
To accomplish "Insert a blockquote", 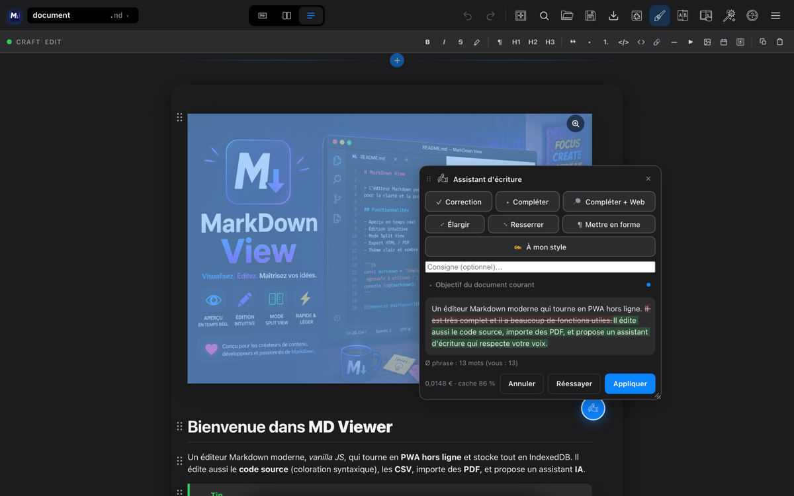I will [572, 42].
